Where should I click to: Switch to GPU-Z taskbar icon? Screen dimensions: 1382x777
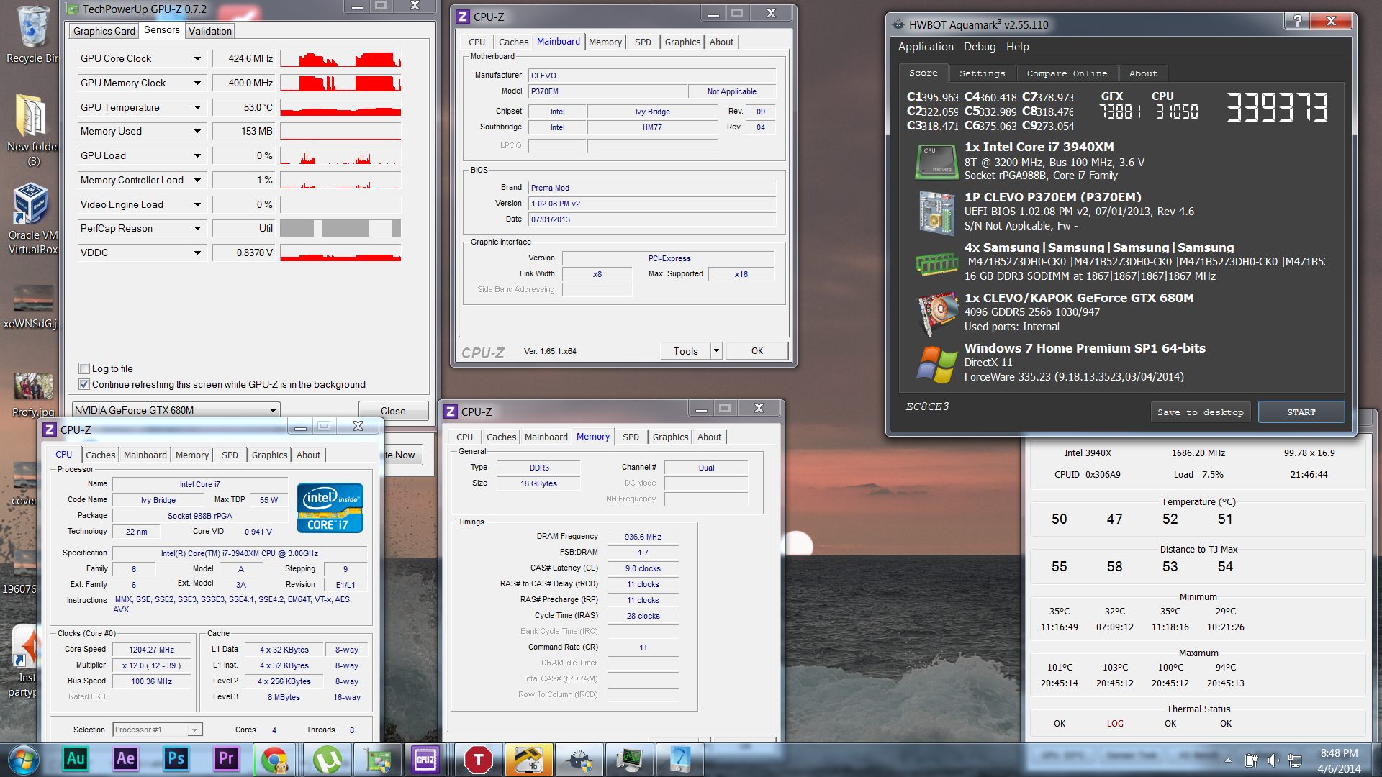379,760
